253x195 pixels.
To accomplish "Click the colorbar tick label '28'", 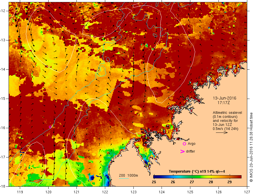I will tap(211, 182).
